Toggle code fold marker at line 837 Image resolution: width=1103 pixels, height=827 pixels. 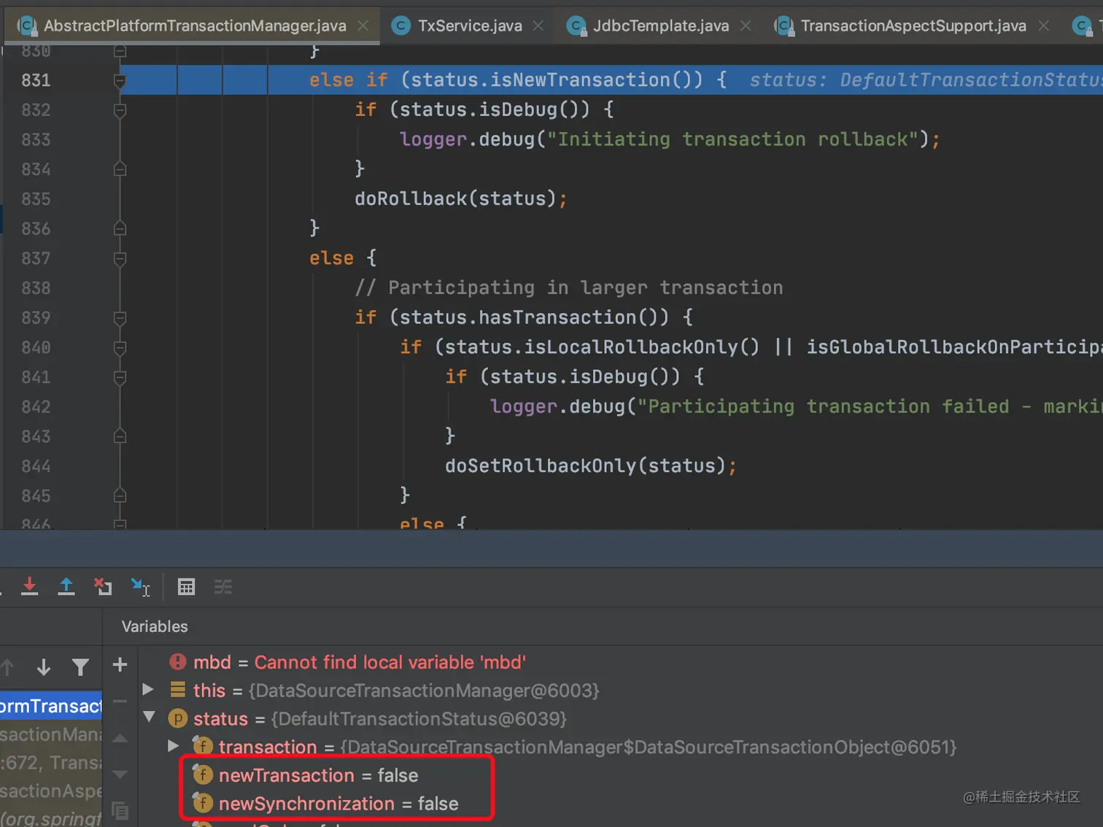click(120, 259)
